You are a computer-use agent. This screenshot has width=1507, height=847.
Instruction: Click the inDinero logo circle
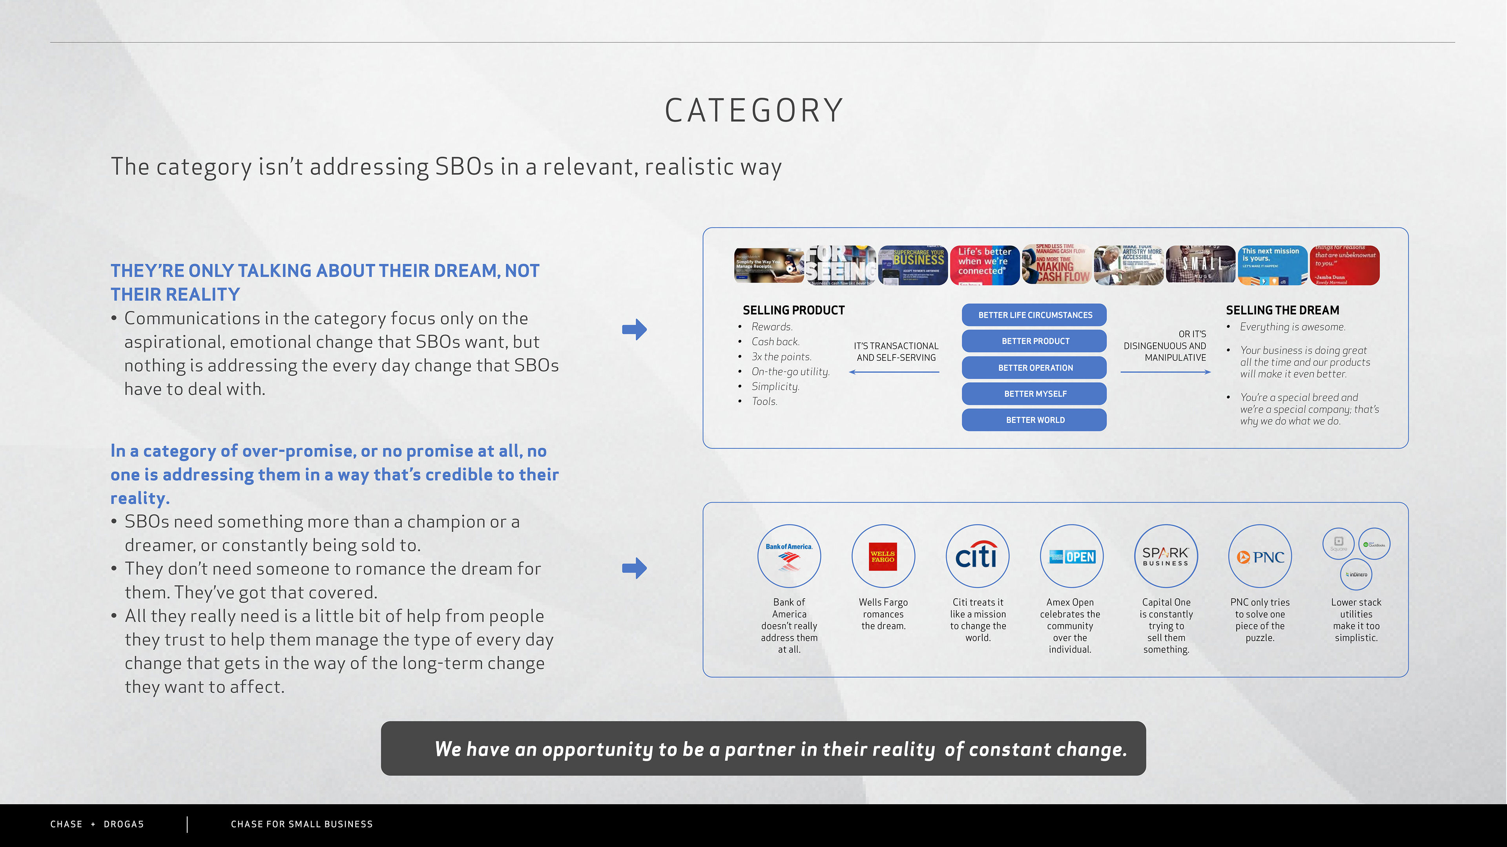pos(1356,575)
